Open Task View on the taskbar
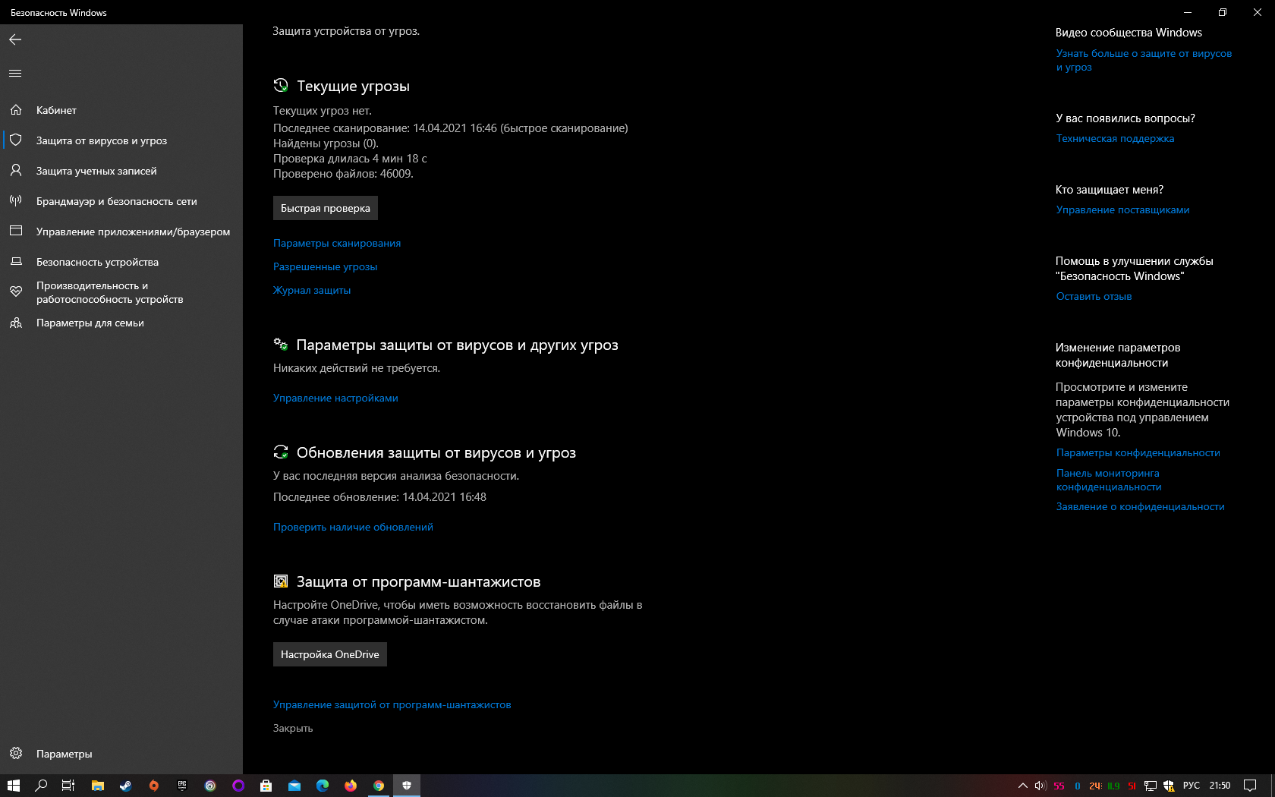 click(68, 786)
